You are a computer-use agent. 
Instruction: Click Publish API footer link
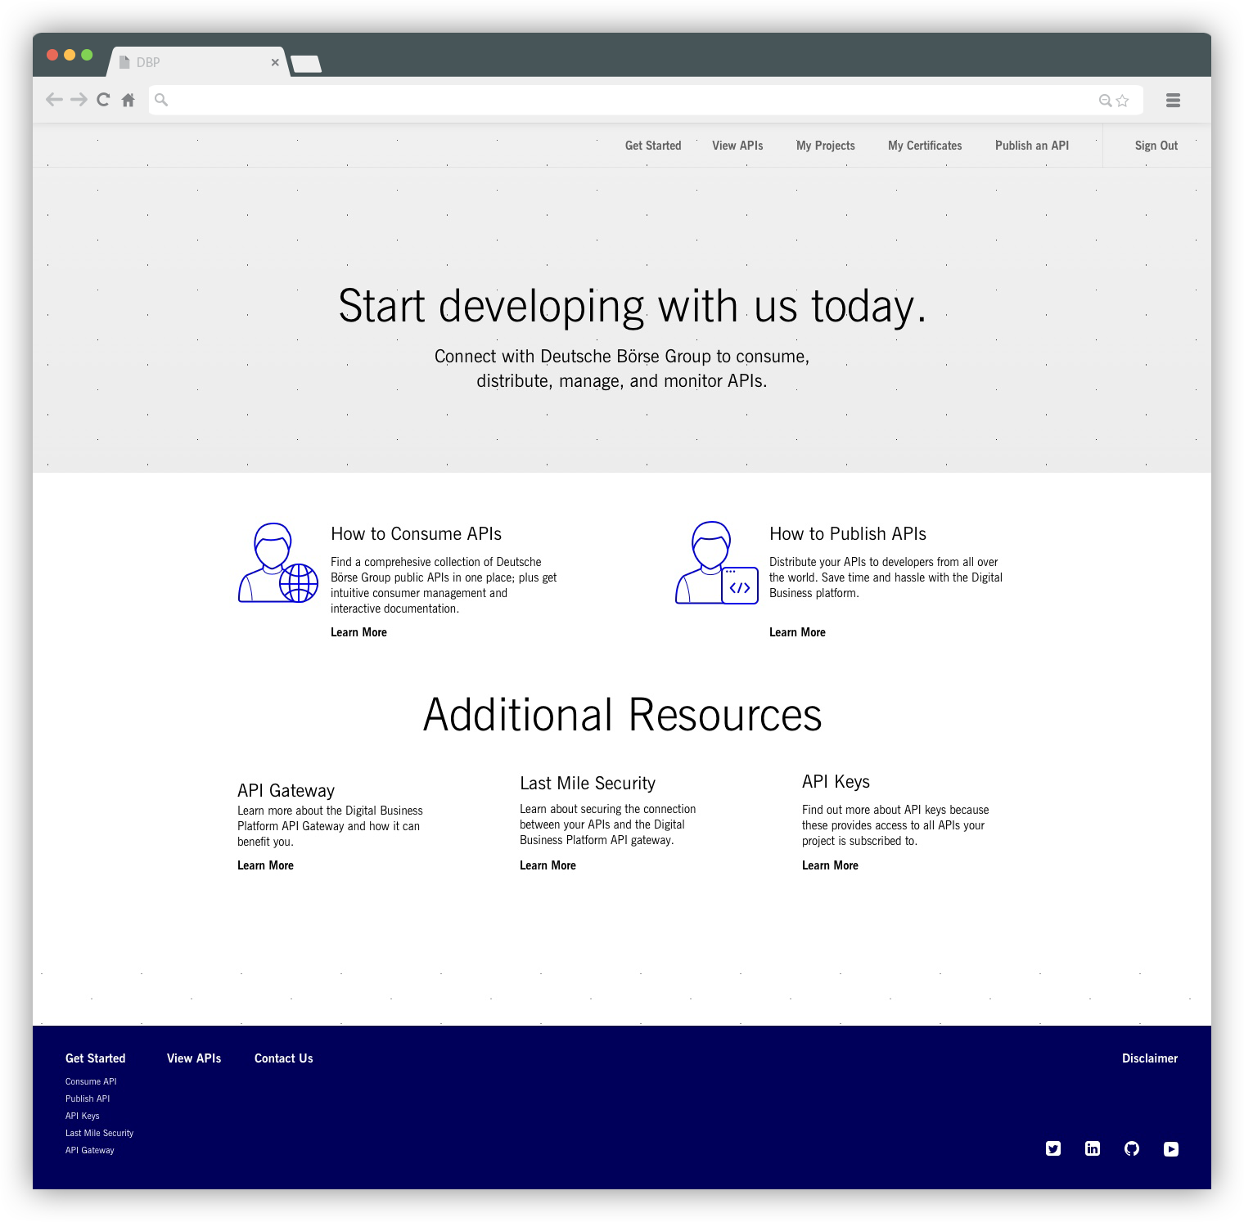[x=88, y=1098]
